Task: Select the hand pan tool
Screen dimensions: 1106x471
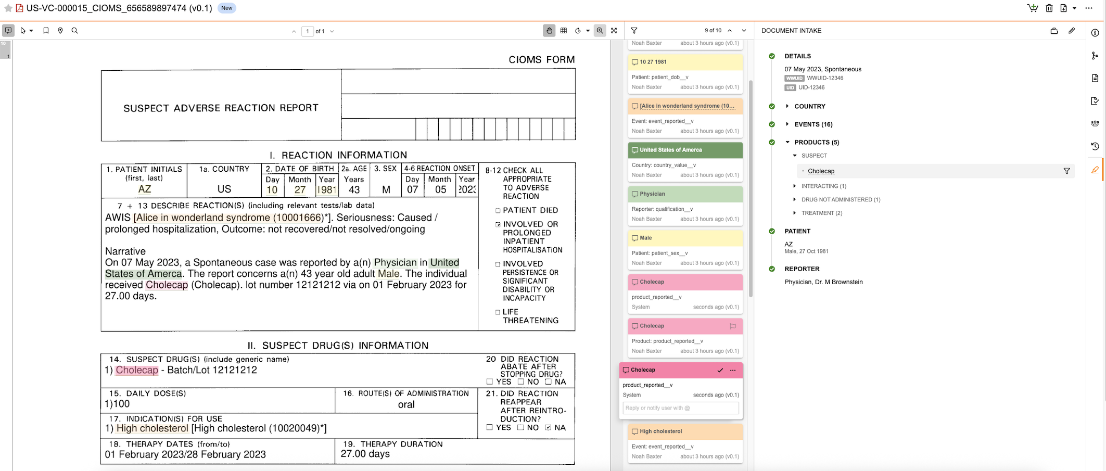Action: pos(549,31)
